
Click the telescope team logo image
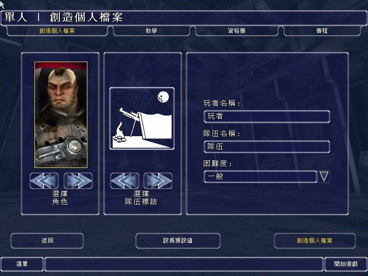tap(142, 119)
